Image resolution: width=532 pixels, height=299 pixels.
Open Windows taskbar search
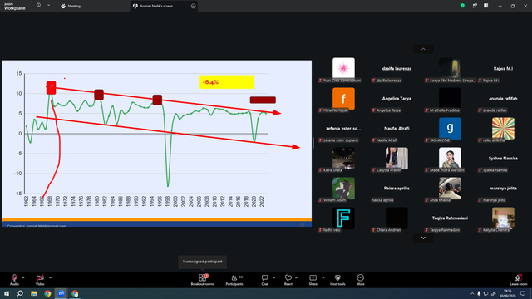(x=20, y=293)
